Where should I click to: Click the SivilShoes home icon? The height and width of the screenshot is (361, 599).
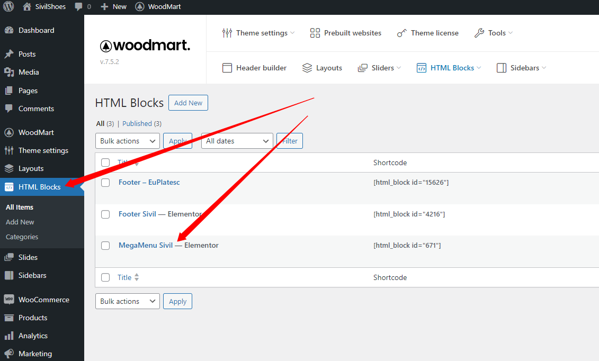click(26, 6)
